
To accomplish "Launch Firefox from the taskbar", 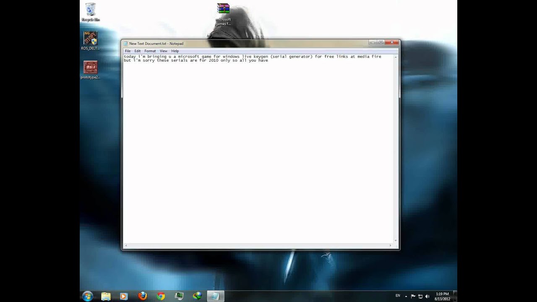I will pyautogui.click(x=143, y=296).
